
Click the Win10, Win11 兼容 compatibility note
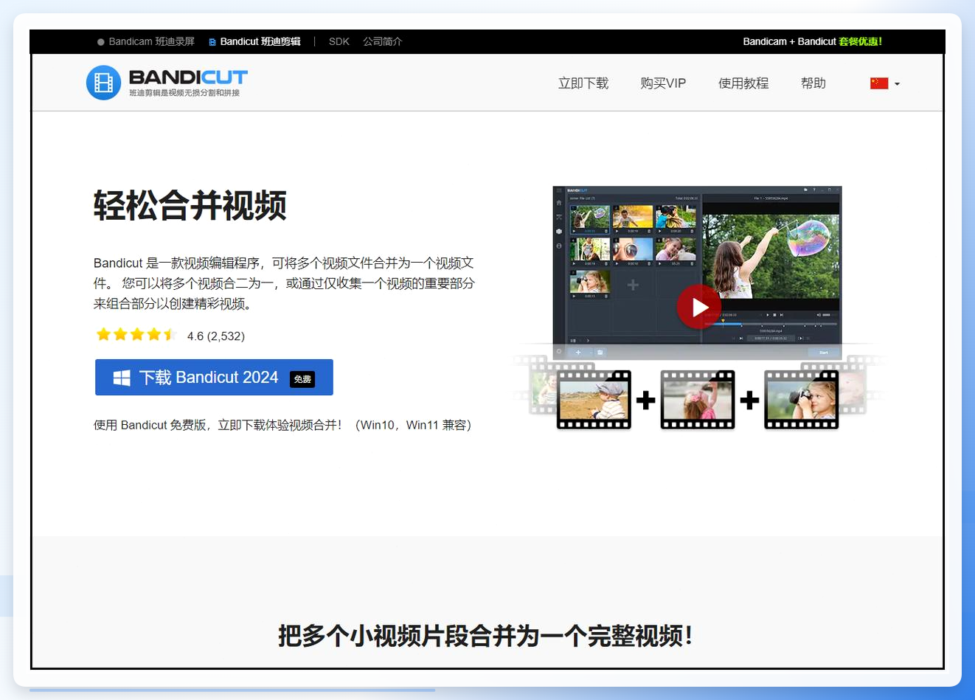(413, 425)
